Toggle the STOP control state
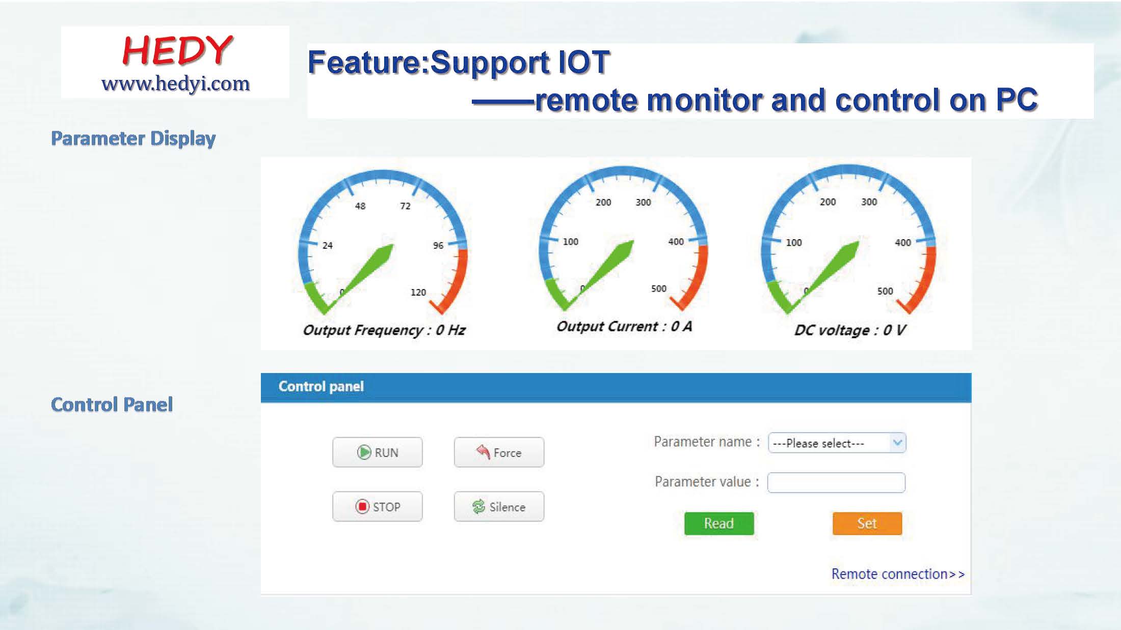This screenshot has width=1121, height=630. (x=378, y=506)
